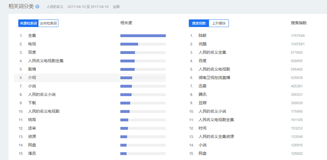Image resolution: width=327 pixels, height=160 pixels.
Task: Switch to the 去向检索词 tab
Action: (x=48, y=23)
